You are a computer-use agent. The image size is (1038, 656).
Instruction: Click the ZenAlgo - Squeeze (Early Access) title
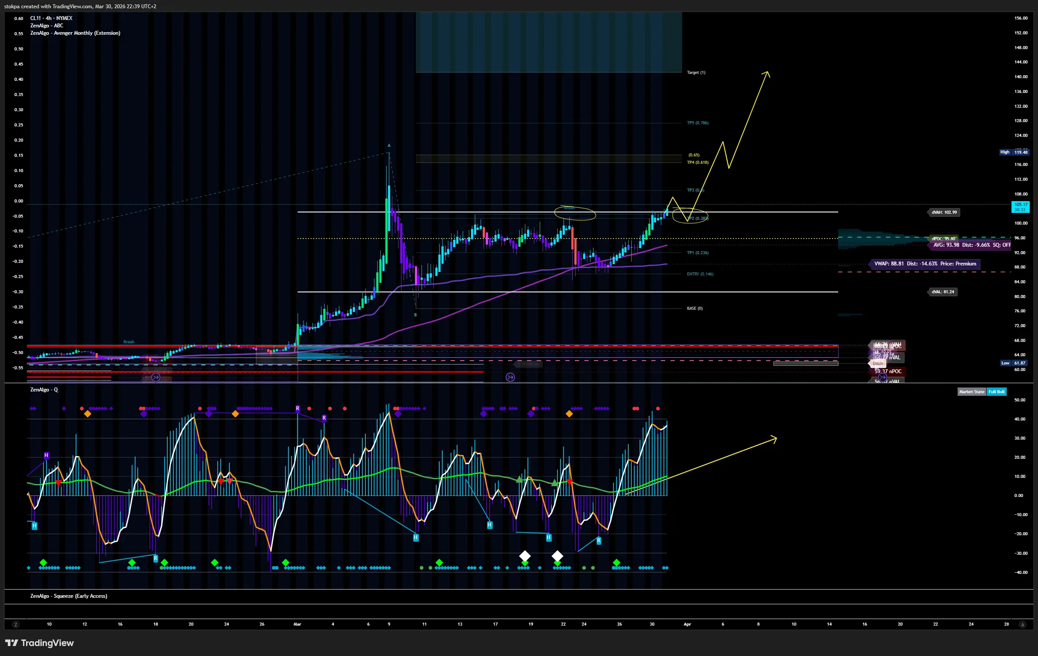pyautogui.click(x=69, y=596)
